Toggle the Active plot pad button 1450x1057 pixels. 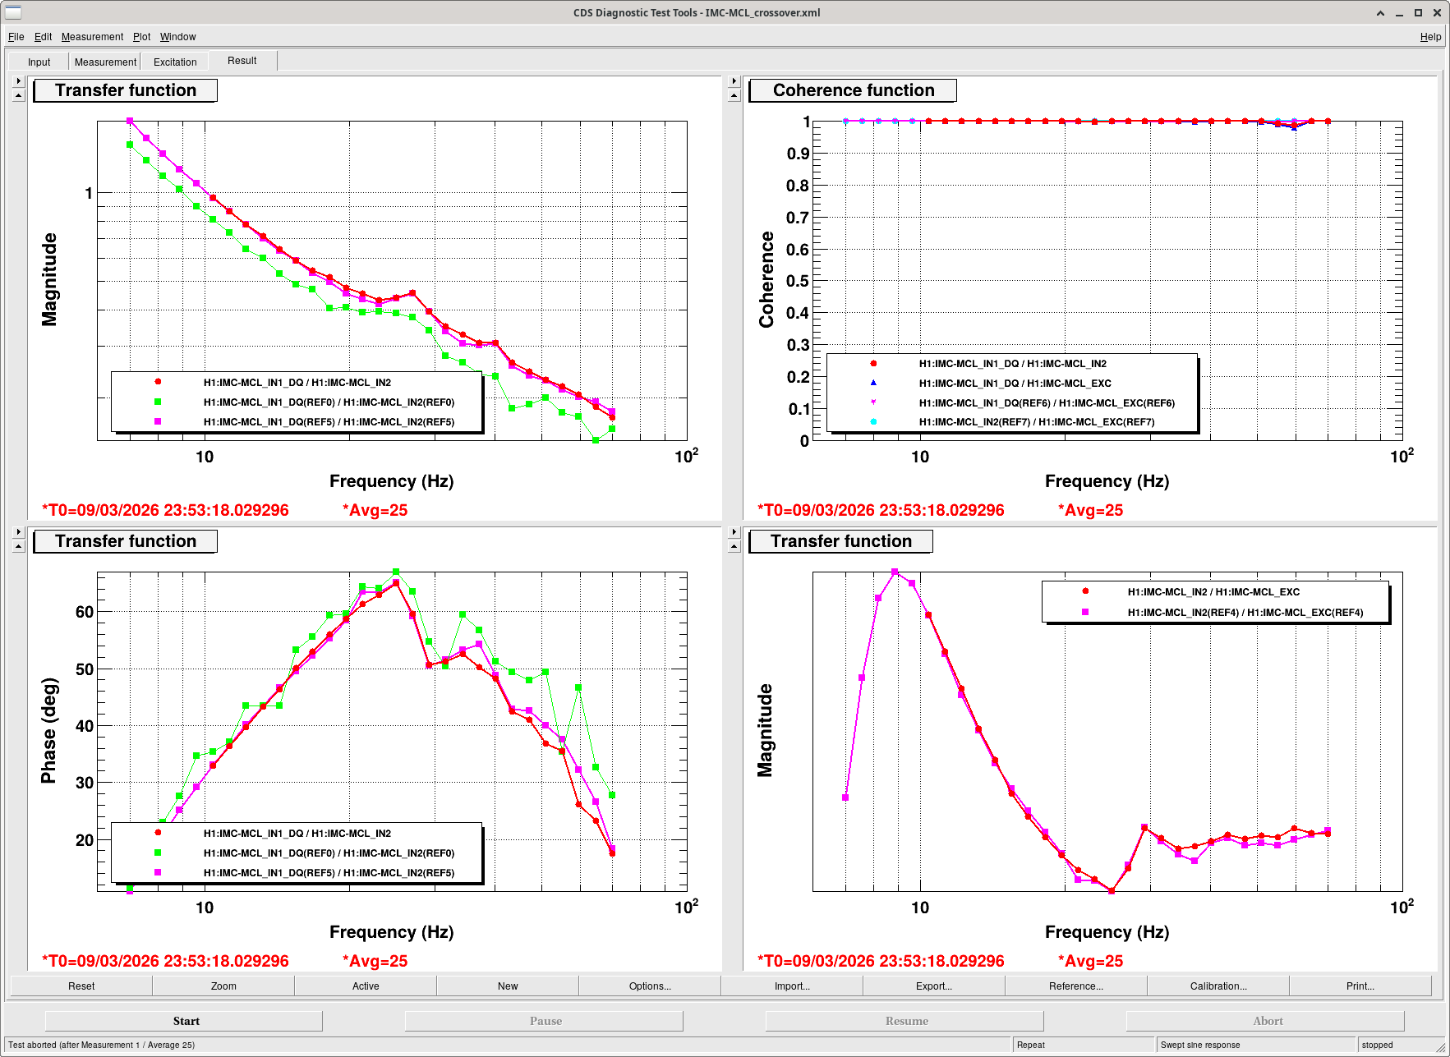pos(366,986)
